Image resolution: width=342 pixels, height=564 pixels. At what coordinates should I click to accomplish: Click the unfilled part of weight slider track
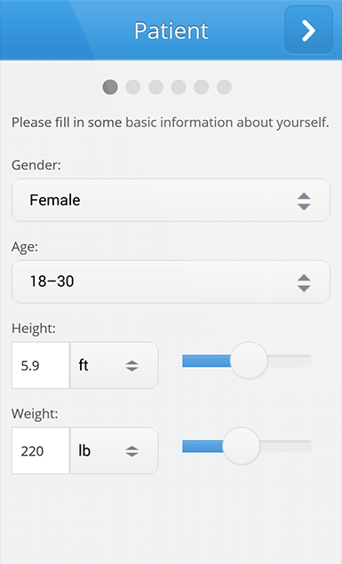click(285, 447)
